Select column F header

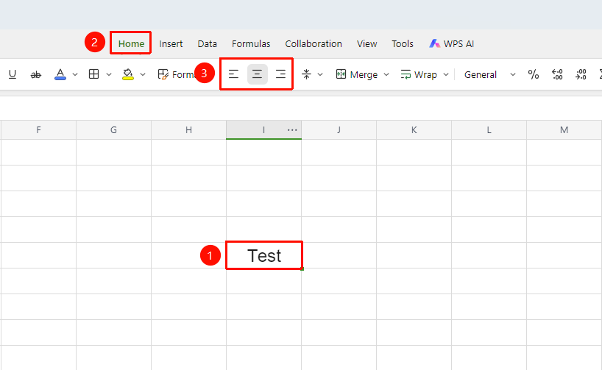click(x=38, y=129)
